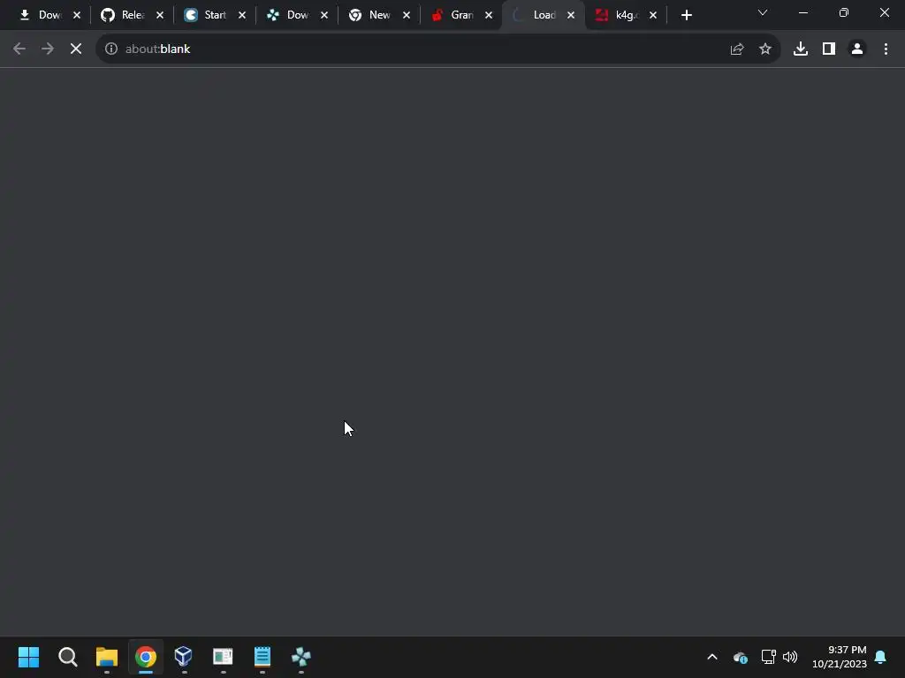Bookmark this tab with the star

[764, 49]
